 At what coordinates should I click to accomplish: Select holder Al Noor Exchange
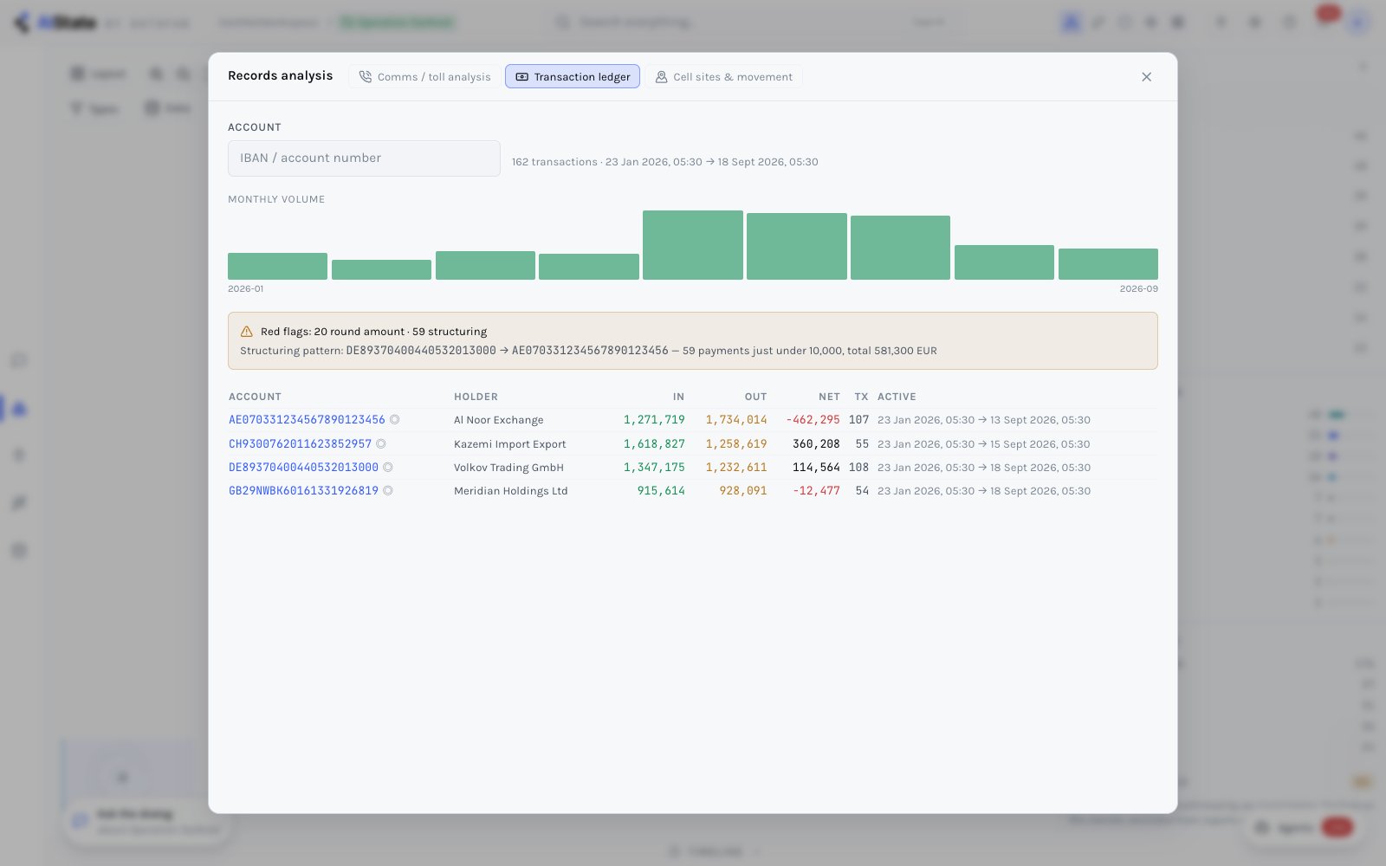(499, 420)
